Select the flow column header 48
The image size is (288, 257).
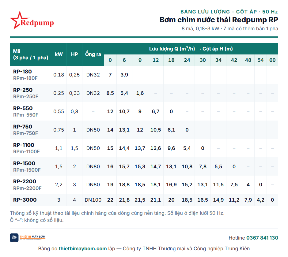(248, 60)
